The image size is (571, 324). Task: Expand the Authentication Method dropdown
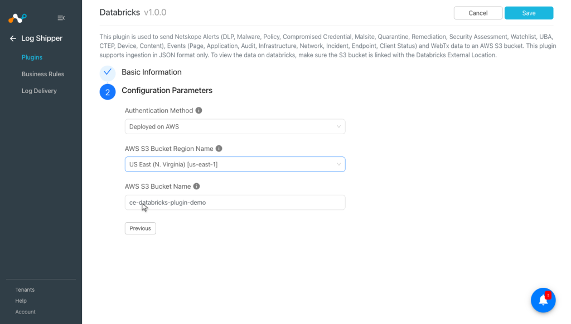pos(235,126)
